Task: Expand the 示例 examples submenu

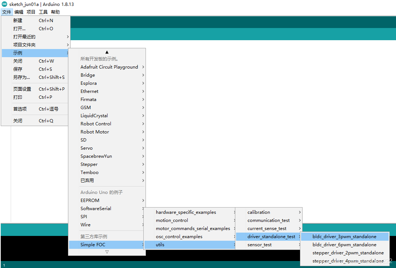Action: pyautogui.click(x=35, y=53)
